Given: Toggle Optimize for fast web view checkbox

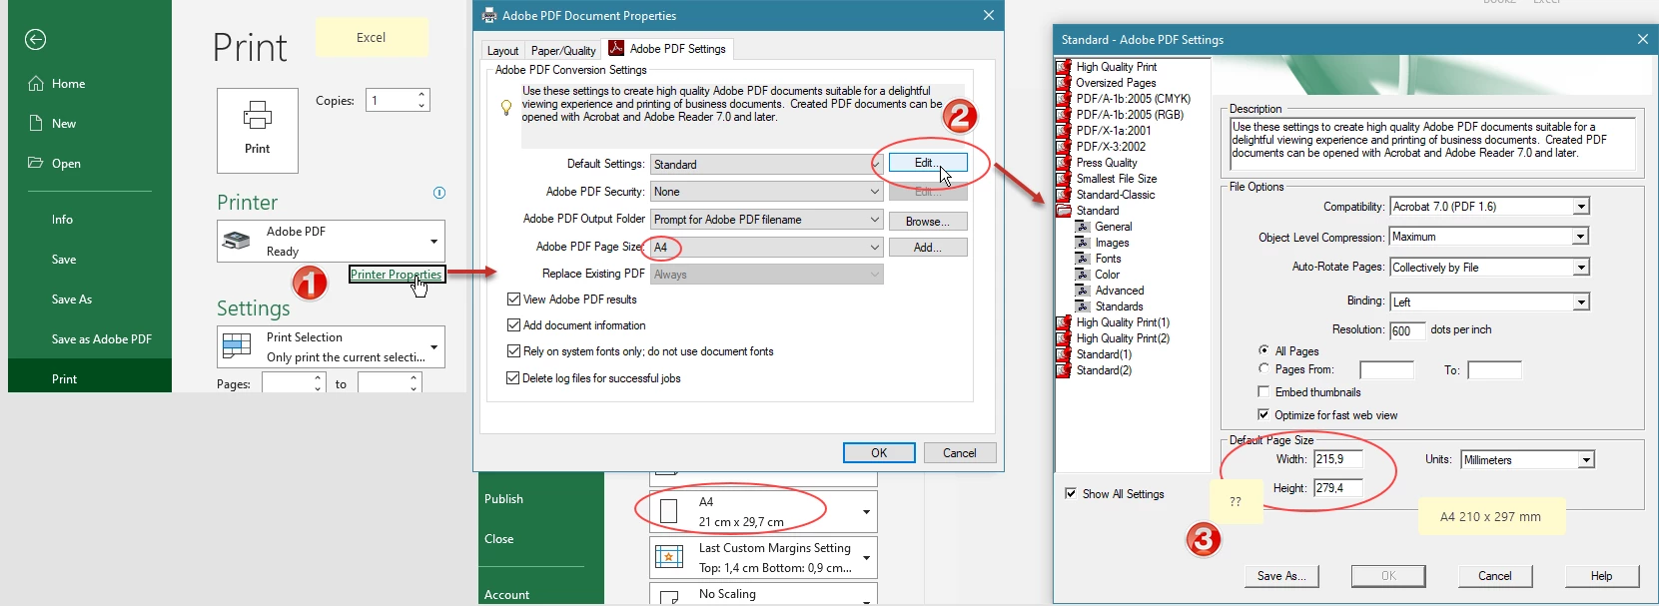Looking at the screenshot, I should coord(1264,414).
